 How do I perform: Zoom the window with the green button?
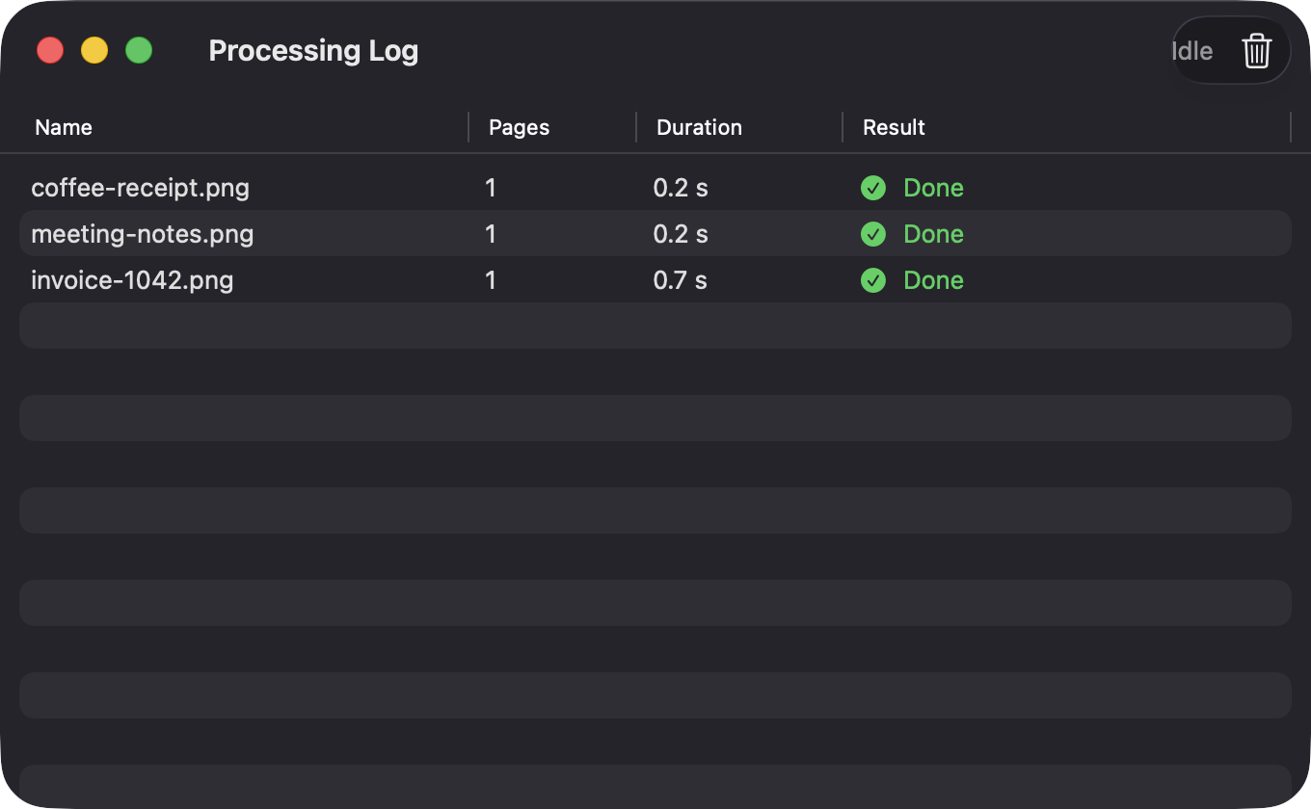(x=139, y=50)
